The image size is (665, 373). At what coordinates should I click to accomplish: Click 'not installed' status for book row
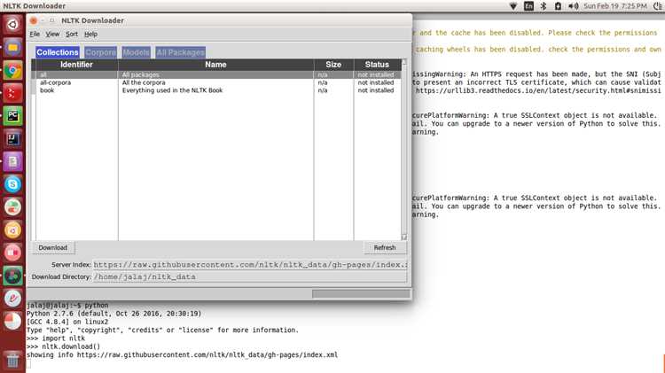point(376,90)
